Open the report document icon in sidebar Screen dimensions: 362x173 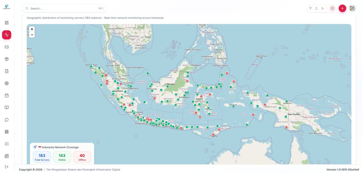click(x=7, y=71)
